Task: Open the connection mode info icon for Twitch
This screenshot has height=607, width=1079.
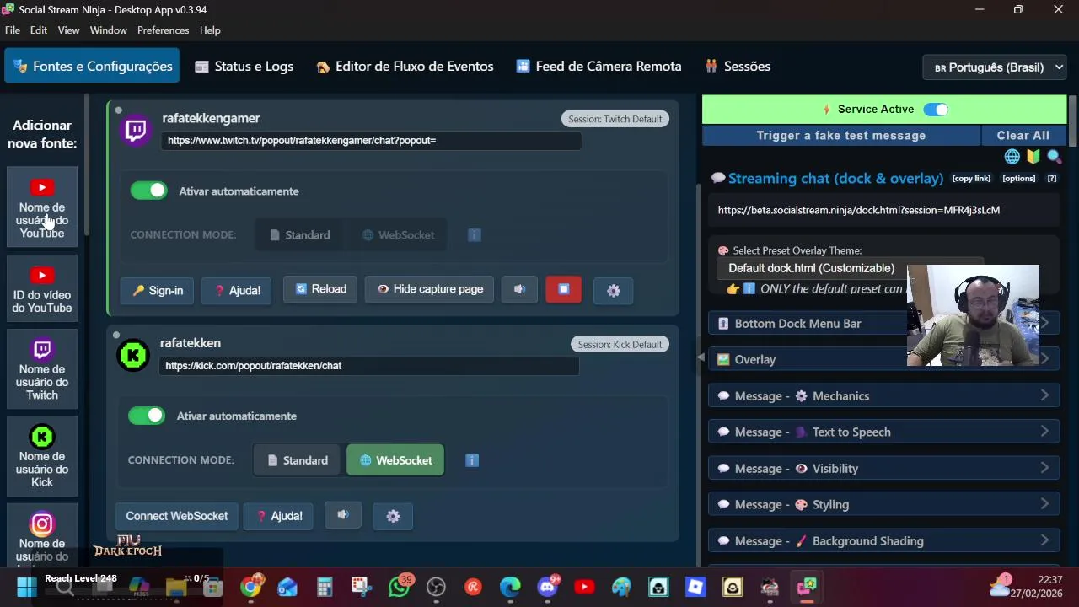Action: pos(475,235)
